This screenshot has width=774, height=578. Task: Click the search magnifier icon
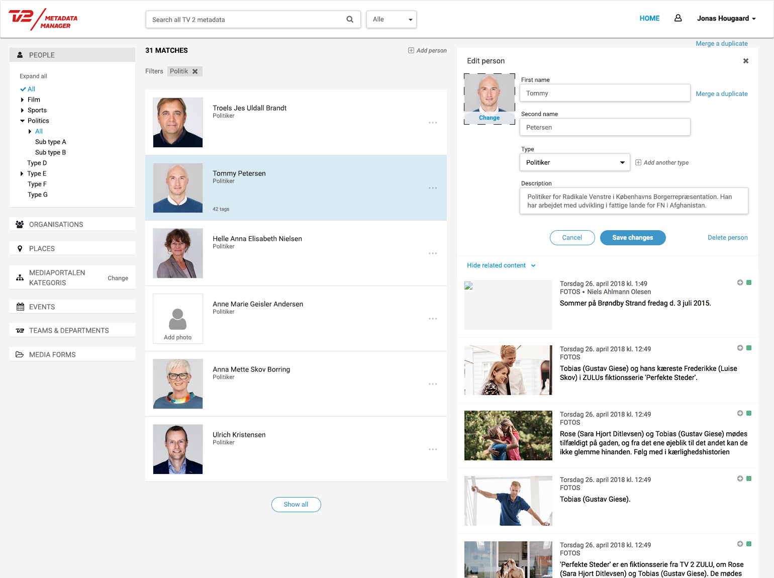(350, 20)
